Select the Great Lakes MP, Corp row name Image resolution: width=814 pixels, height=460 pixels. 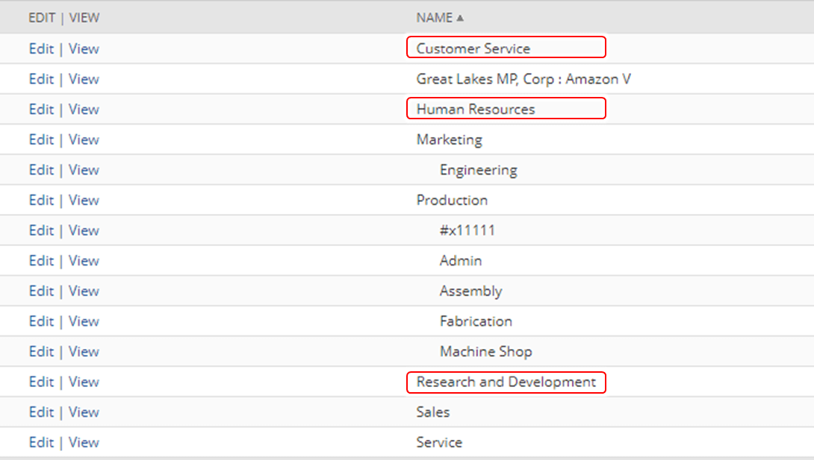[523, 79]
